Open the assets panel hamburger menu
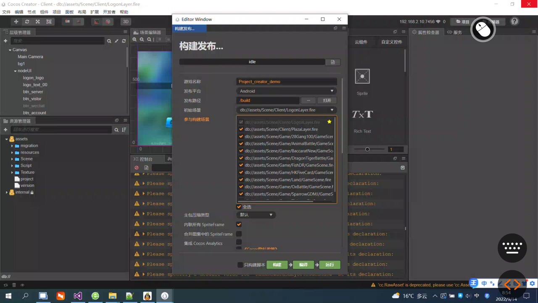Viewport: 538px width, 303px height. pos(125,120)
